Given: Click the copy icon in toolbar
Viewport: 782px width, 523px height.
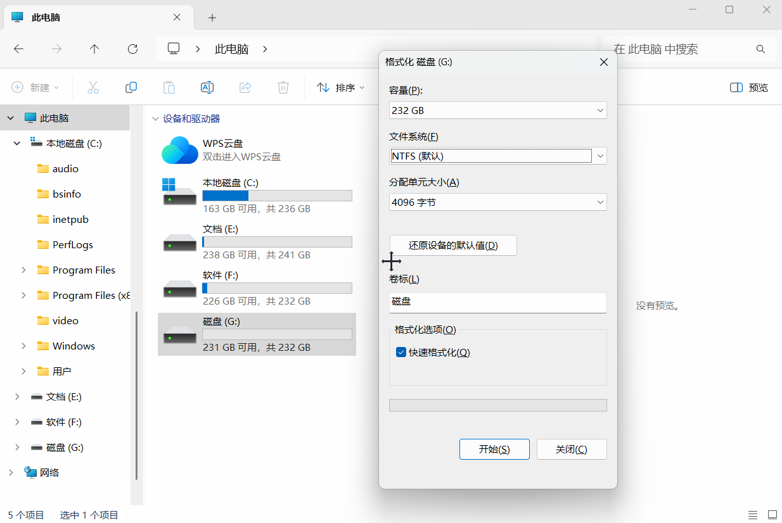Looking at the screenshot, I should coord(131,87).
